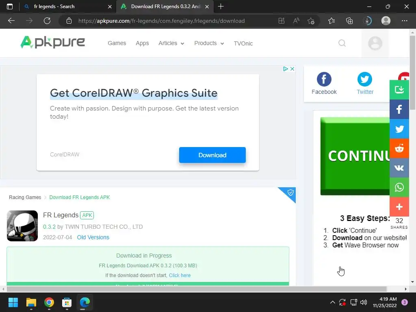416x312 pixels.
Task: Click the Racing Games breadcrumb link
Action: (25, 197)
